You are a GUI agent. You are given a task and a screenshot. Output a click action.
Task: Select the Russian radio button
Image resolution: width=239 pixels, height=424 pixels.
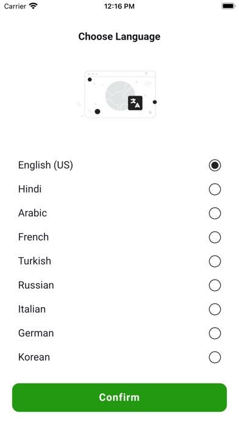click(215, 285)
